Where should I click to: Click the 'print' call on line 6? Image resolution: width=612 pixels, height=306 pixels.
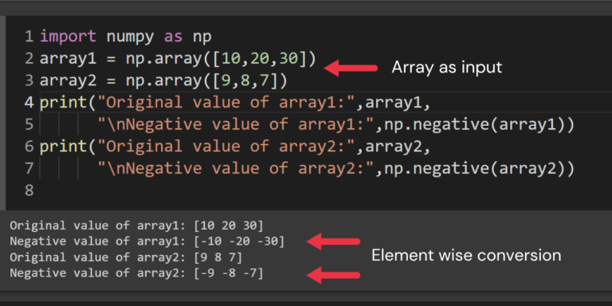[x=63, y=147]
